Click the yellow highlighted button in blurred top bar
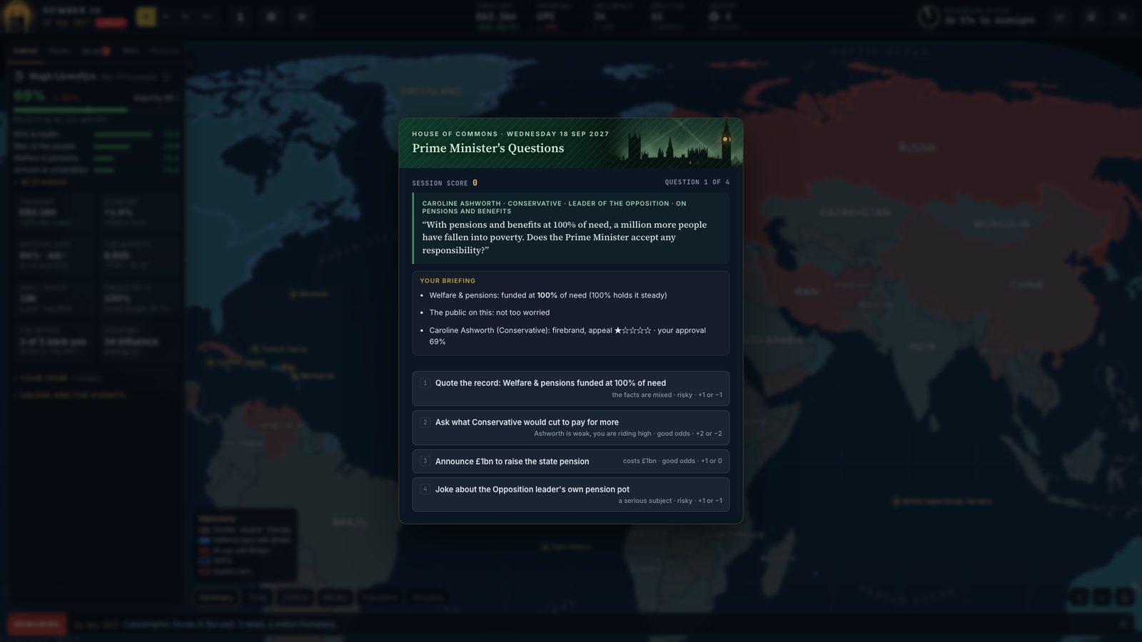Image resolution: width=1142 pixels, height=642 pixels. tap(146, 16)
